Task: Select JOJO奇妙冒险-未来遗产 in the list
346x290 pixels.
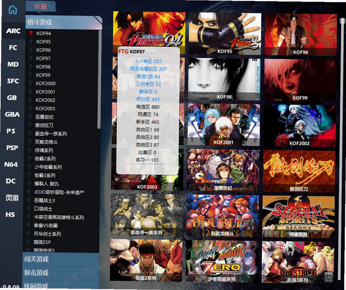Action: (59, 192)
